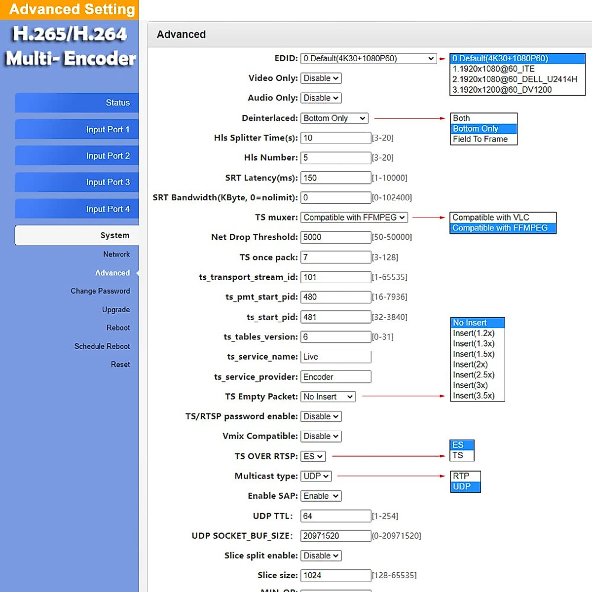Focus the ts_service_name text field
The width and height of the screenshot is (592, 592).
[x=335, y=357]
